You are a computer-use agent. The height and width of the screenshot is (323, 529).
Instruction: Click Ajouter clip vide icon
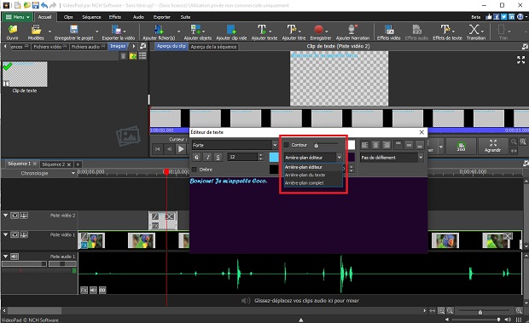(231, 30)
